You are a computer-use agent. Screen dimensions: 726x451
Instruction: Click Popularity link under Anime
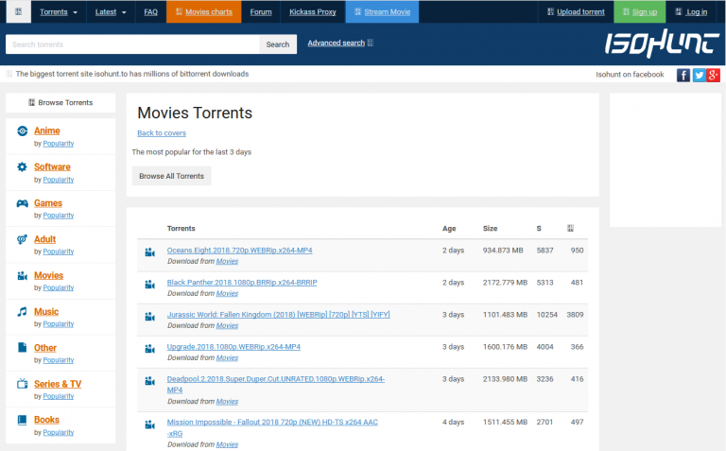click(59, 144)
